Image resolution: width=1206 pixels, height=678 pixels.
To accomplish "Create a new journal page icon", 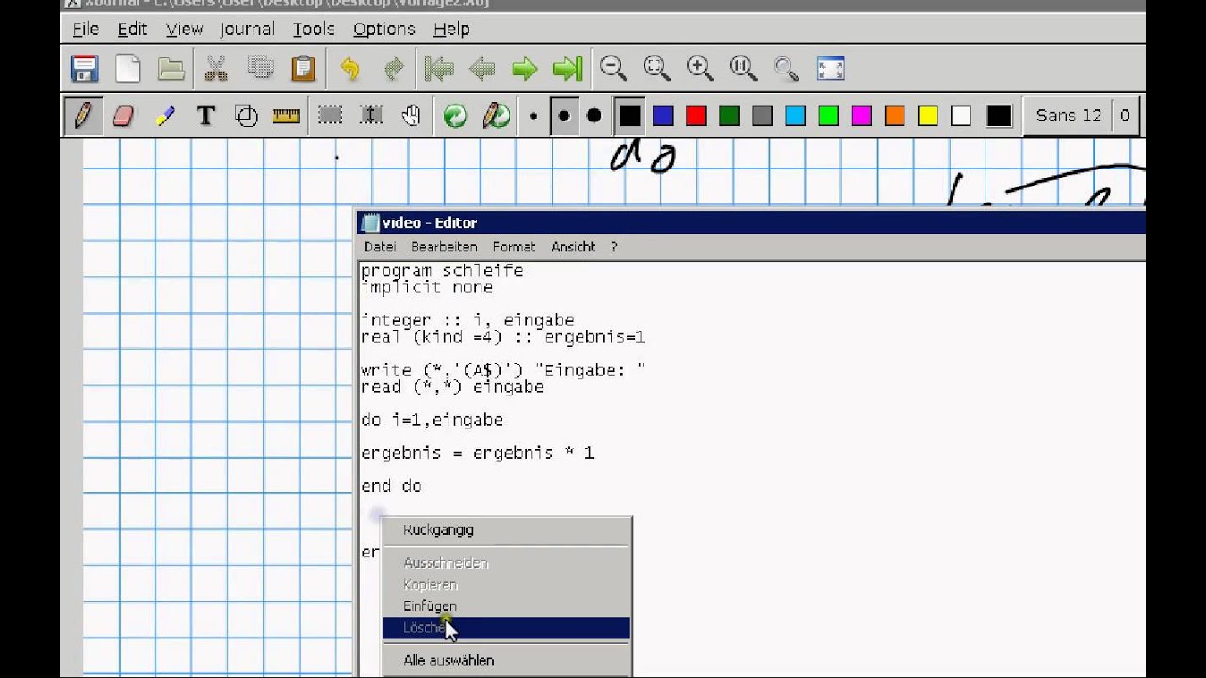I will pos(127,69).
